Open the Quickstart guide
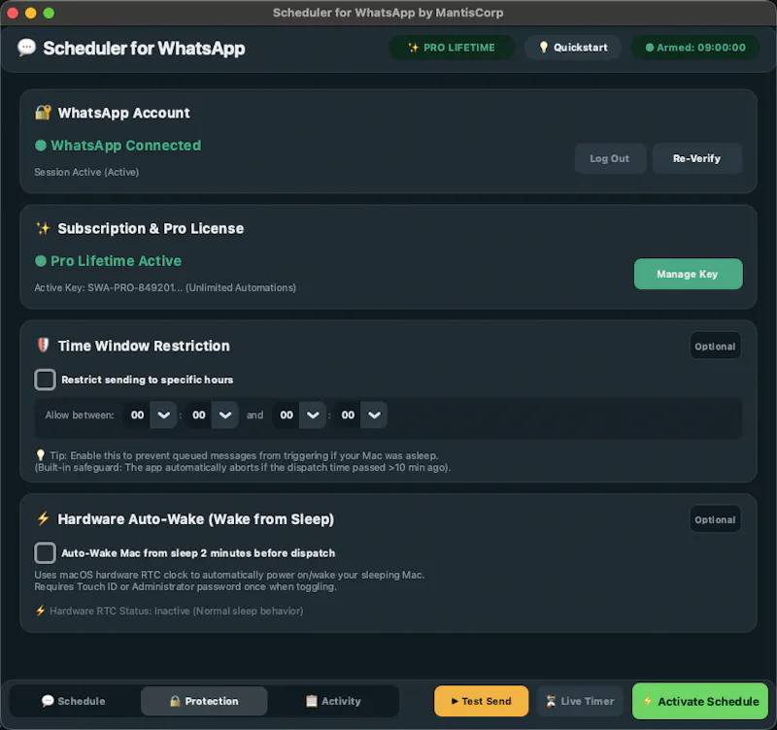Viewport: 777px width, 730px height. click(x=573, y=48)
